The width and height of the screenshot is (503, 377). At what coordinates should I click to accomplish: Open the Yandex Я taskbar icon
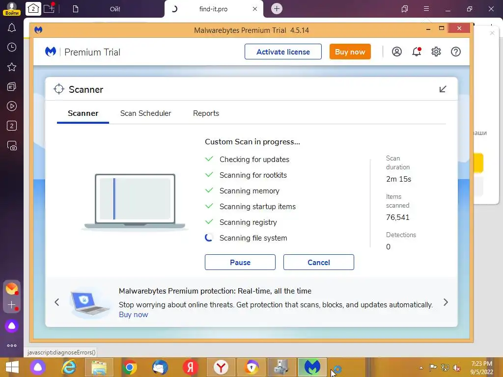(190, 367)
